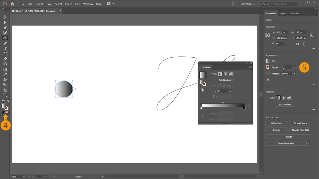Select the Zoom tool
The width and height of the screenshot is (319, 179).
coord(5,95)
